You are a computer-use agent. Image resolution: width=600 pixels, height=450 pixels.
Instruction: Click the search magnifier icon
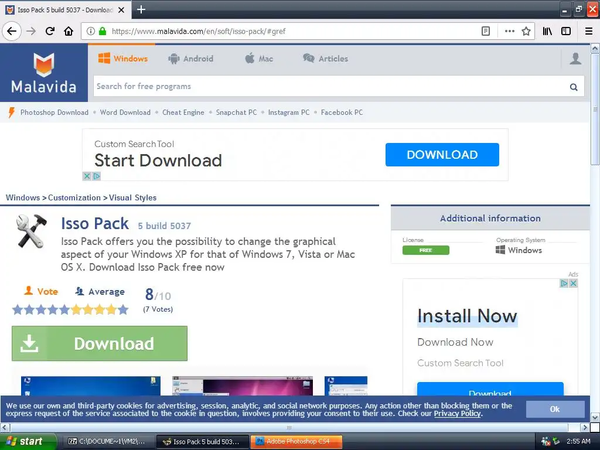pos(573,87)
